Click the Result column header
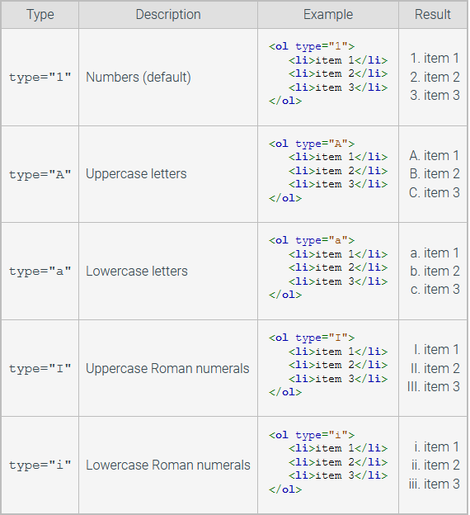 click(x=433, y=15)
